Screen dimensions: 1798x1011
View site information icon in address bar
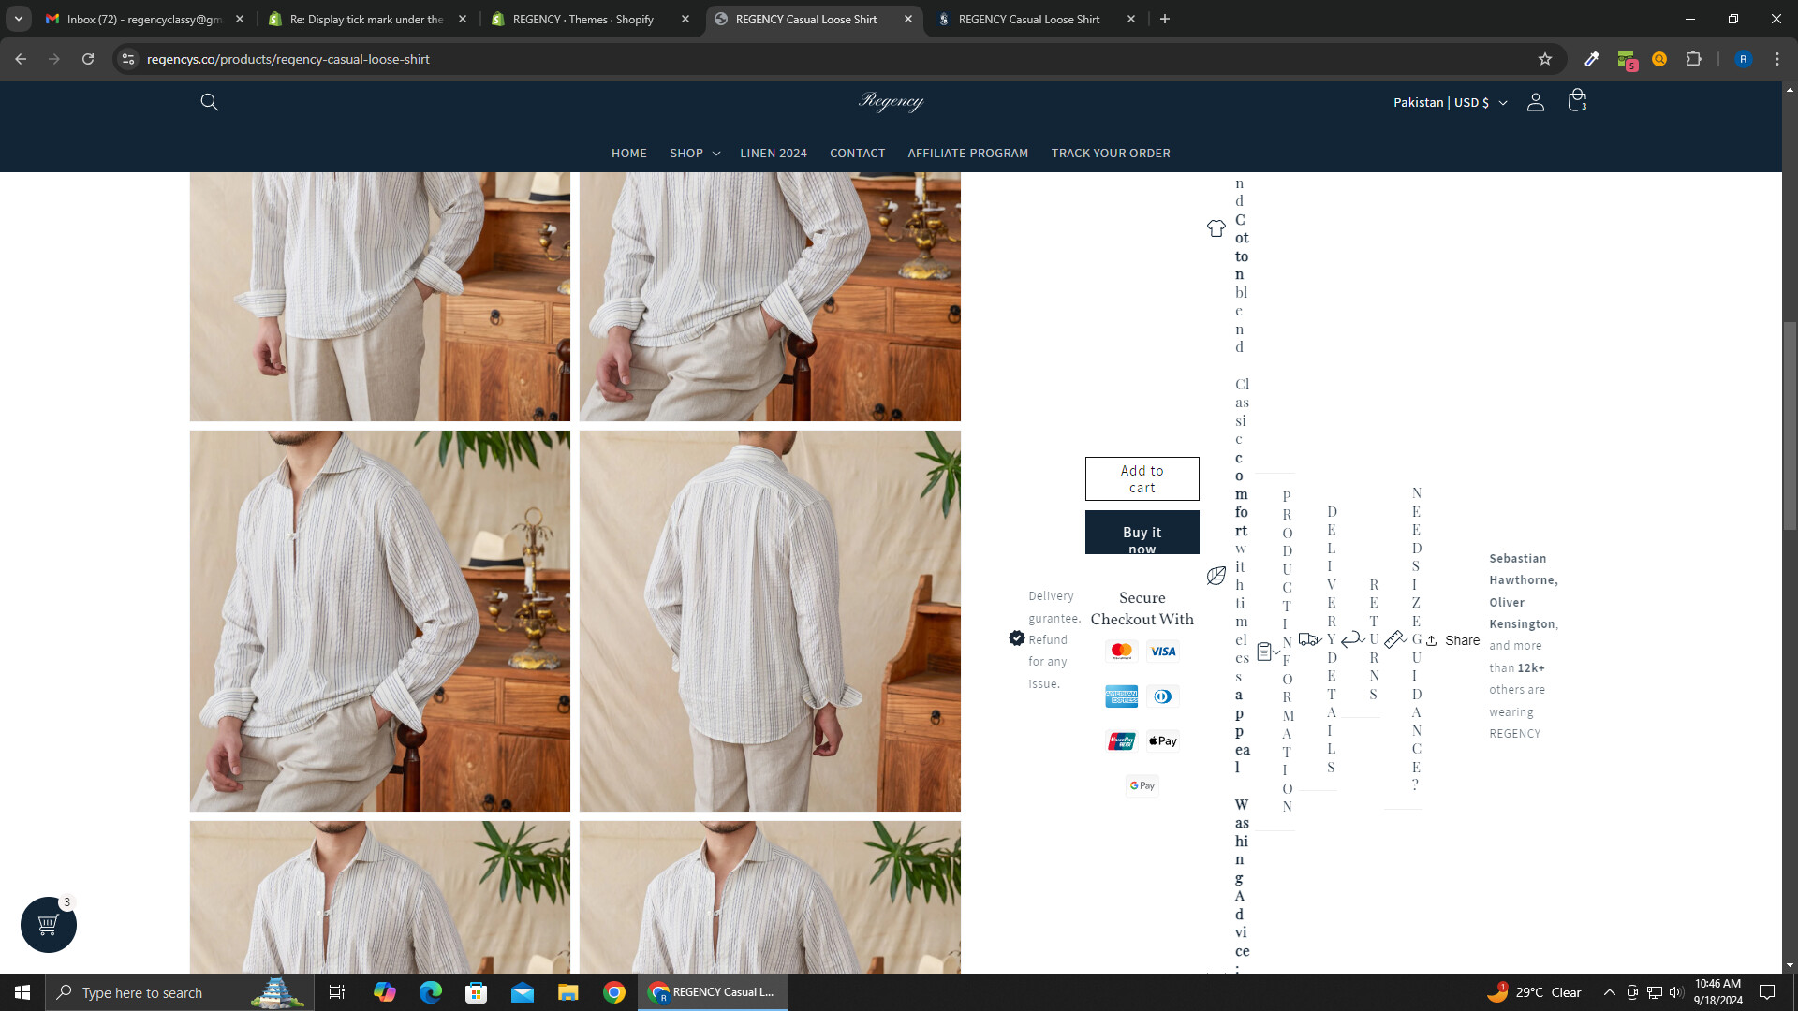128,59
